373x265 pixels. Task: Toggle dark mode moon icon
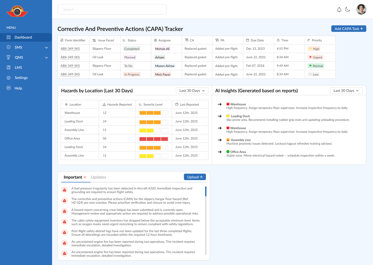[348, 10]
